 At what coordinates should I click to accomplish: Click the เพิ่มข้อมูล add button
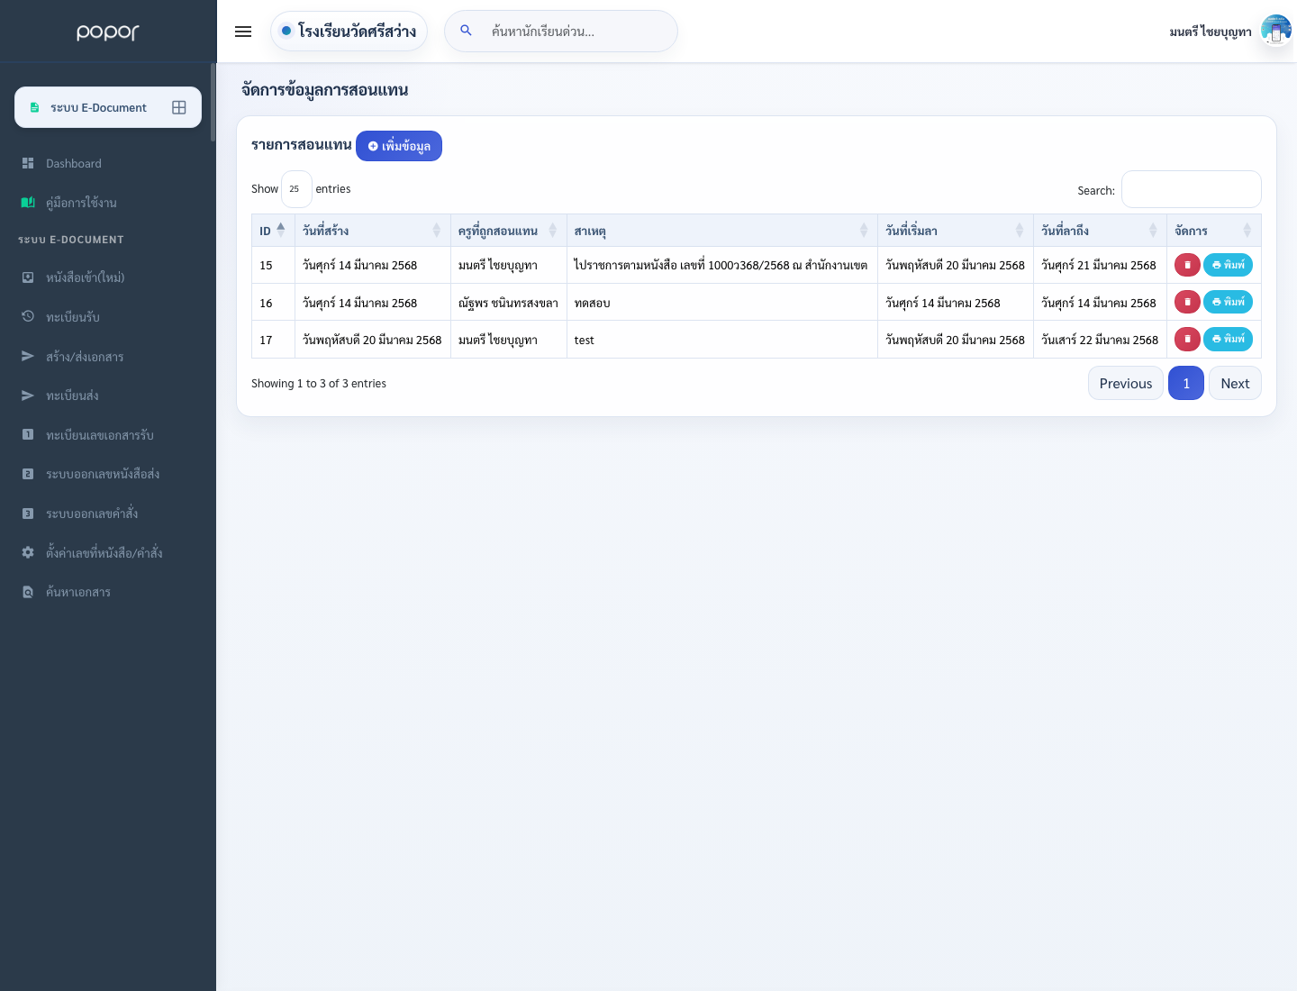point(399,146)
